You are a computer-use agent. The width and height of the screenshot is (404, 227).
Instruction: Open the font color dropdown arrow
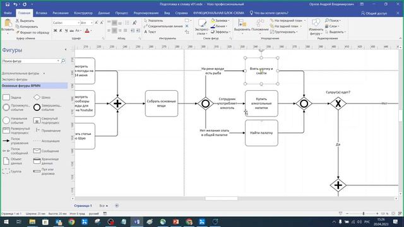click(91, 31)
